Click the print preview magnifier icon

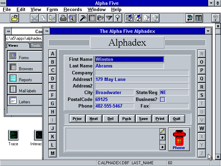[72, 18]
